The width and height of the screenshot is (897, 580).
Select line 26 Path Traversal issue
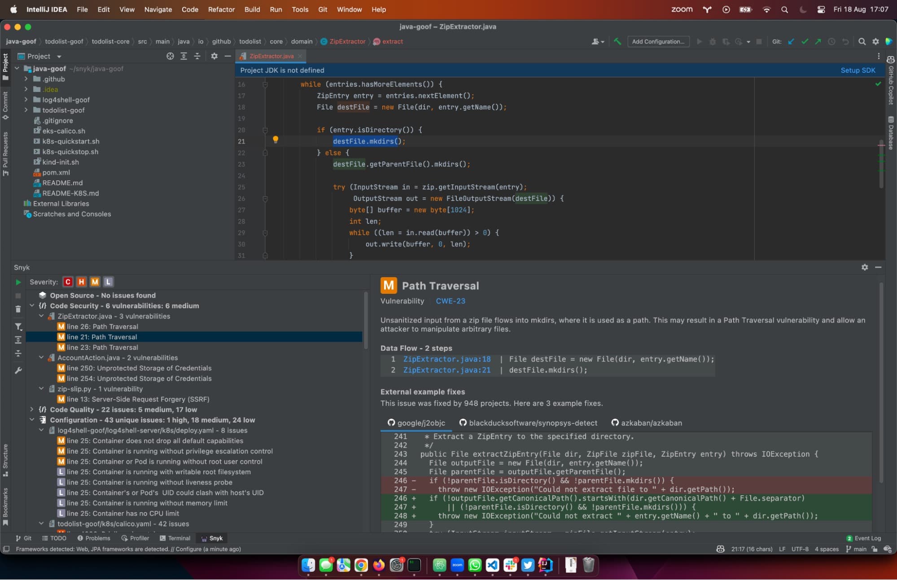click(x=194, y=327)
